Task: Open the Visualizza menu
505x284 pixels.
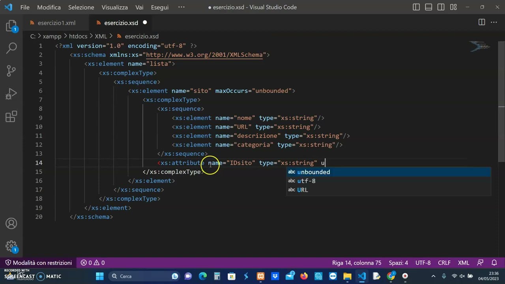Action: 115,7
